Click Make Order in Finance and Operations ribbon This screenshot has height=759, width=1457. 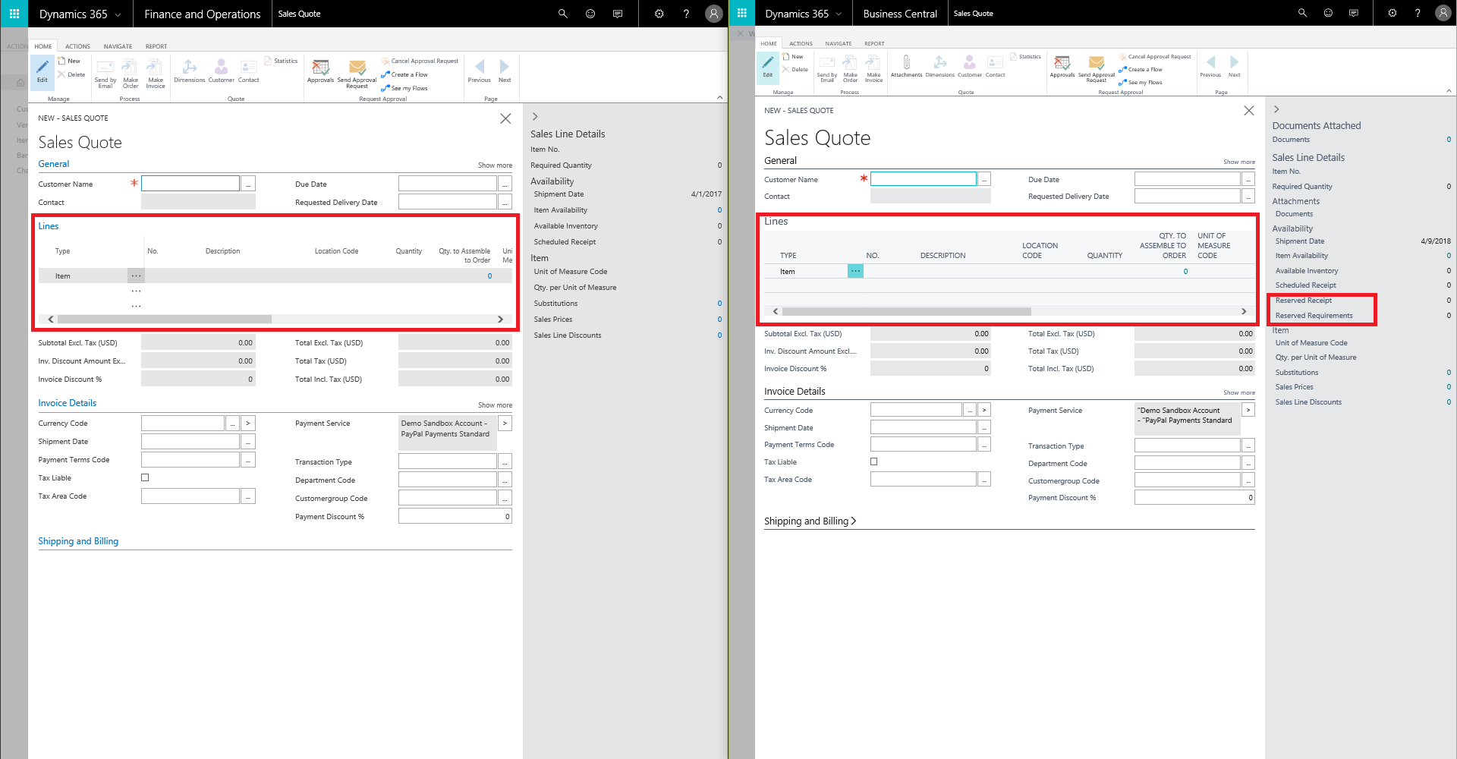(131, 74)
